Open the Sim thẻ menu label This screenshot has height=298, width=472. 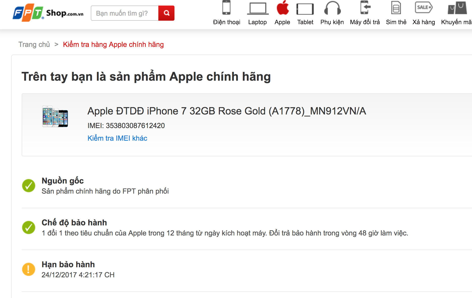[396, 22]
